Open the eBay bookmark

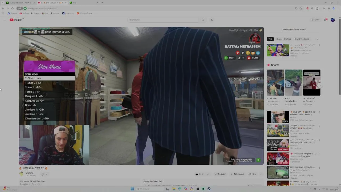(x=45, y=13)
